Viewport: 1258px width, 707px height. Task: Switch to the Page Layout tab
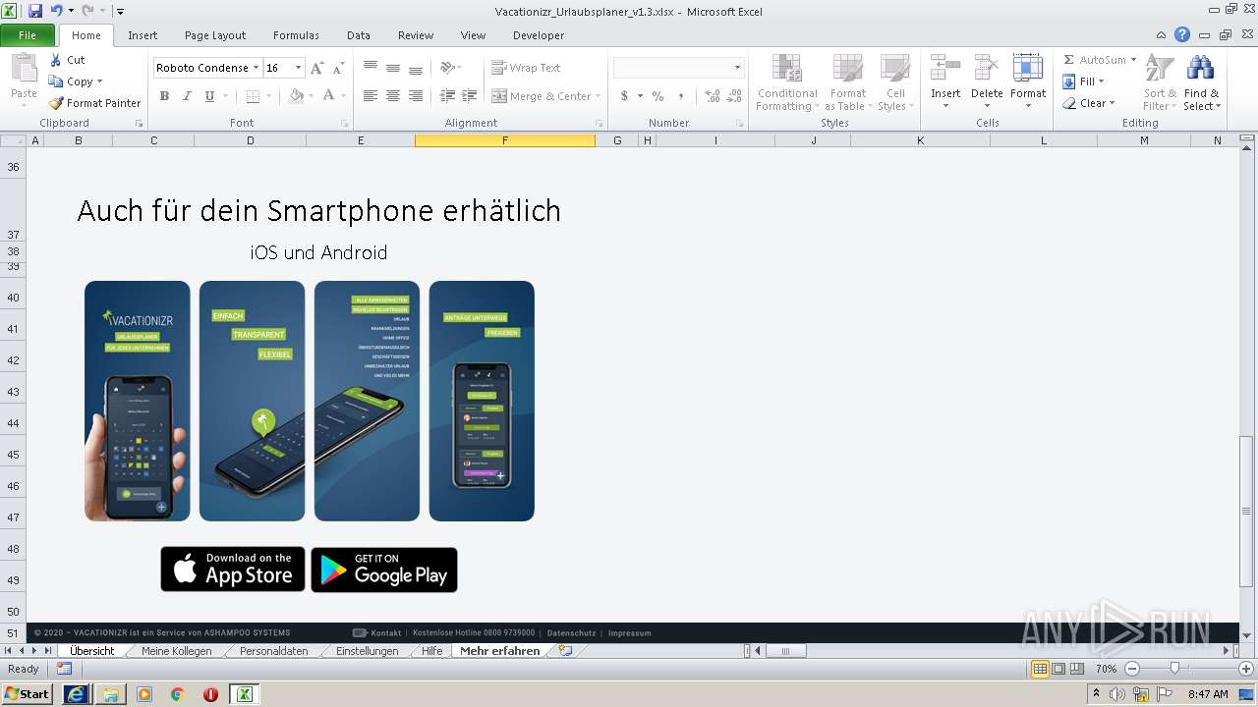[x=215, y=35]
